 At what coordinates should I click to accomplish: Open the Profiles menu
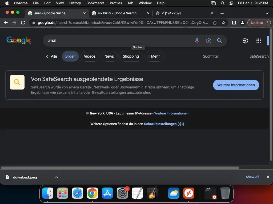(x=116, y=3)
